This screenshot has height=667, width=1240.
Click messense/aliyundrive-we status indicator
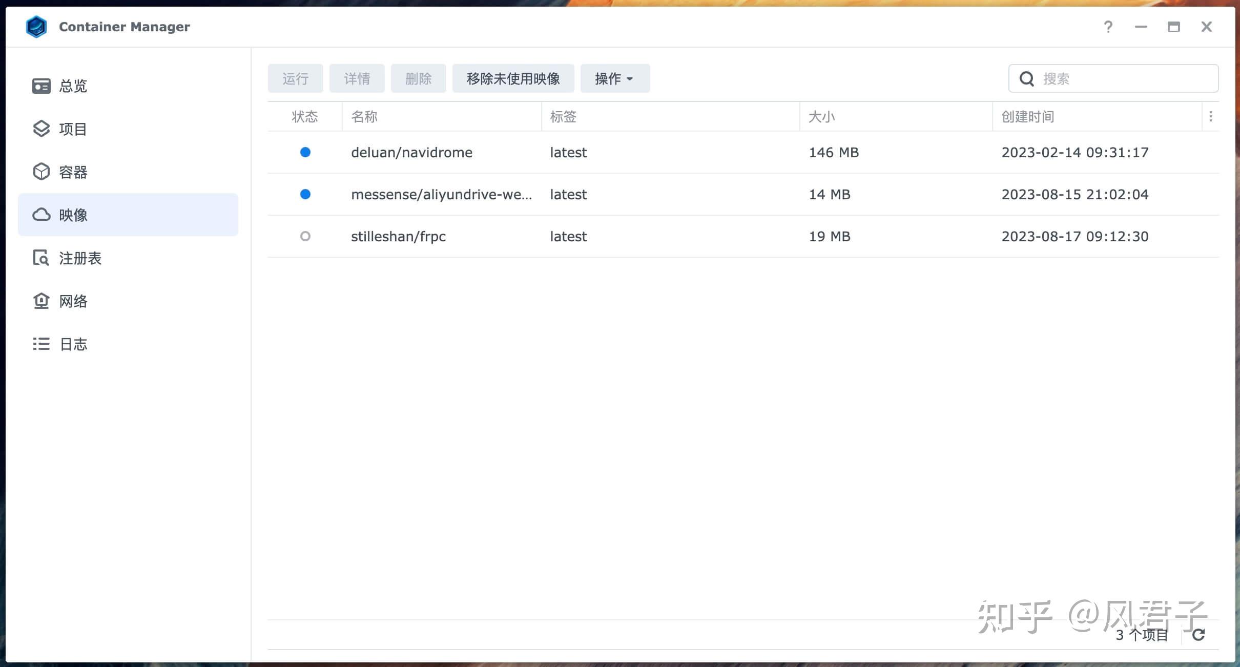305,194
